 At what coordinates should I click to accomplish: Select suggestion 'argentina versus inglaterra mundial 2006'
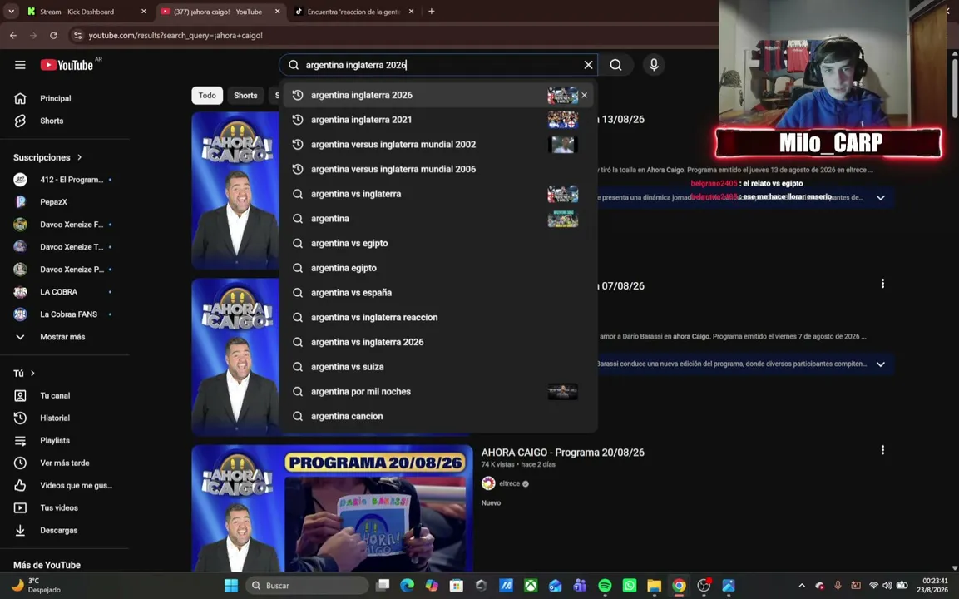click(x=437, y=169)
